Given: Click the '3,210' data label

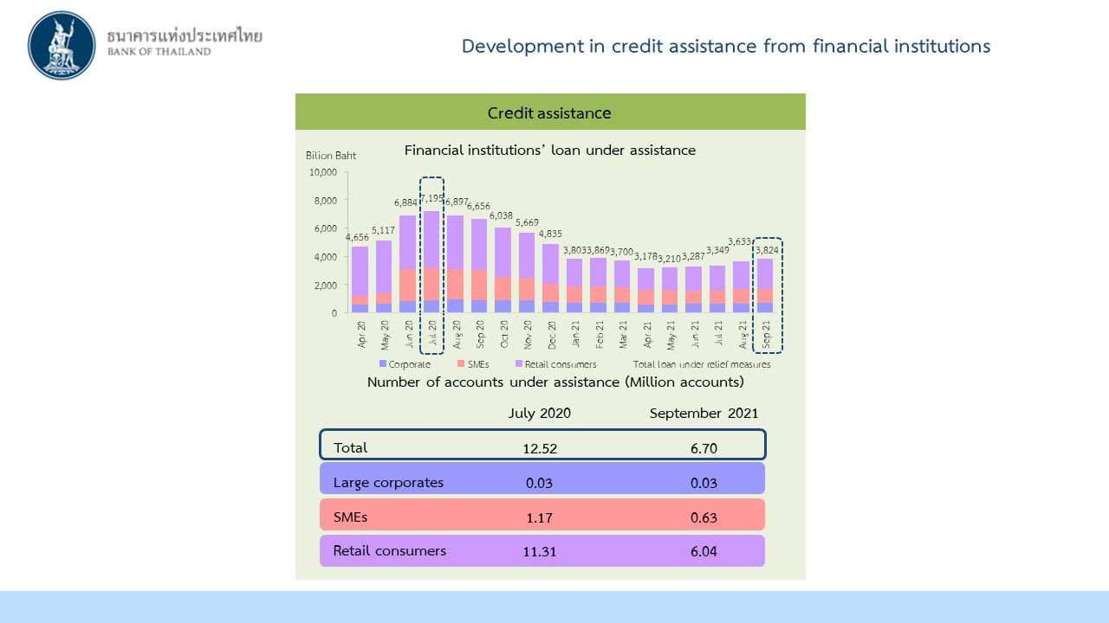Looking at the screenshot, I should pyautogui.click(x=669, y=259).
